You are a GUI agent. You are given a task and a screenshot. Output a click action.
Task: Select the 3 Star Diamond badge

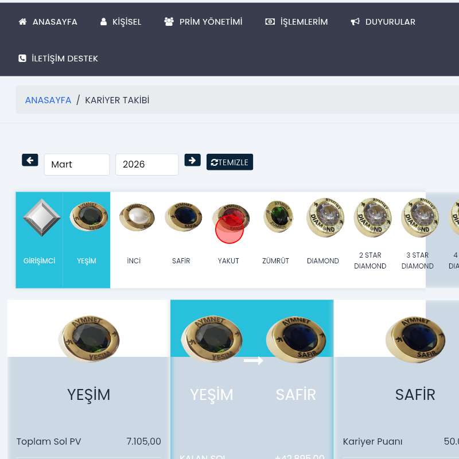[420, 217]
